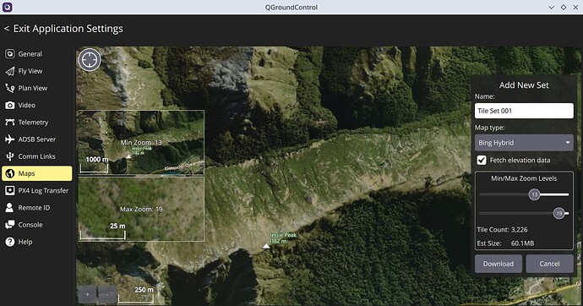Uncheck Fetch elevation data checkbox
Viewport: 583px width, 306px height.
pos(482,161)
